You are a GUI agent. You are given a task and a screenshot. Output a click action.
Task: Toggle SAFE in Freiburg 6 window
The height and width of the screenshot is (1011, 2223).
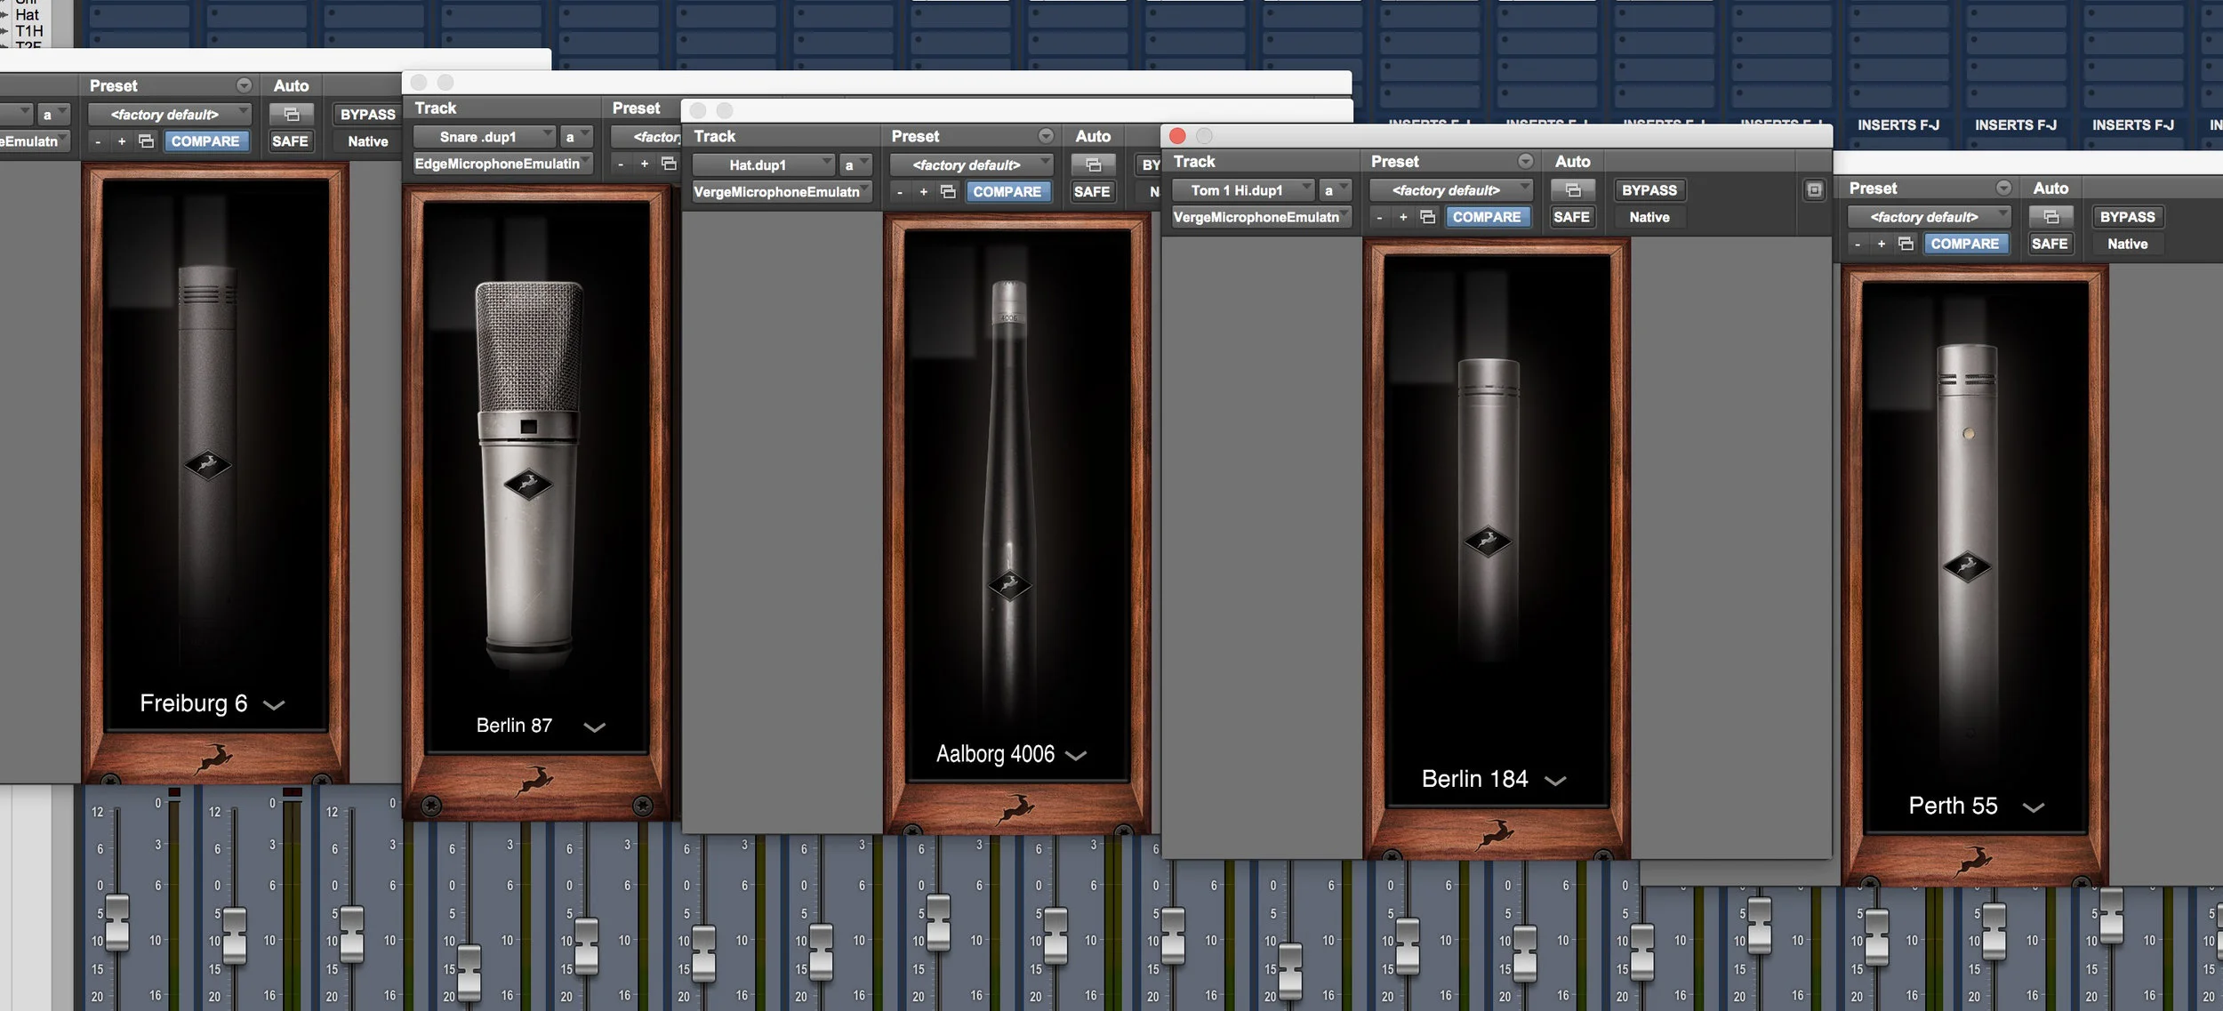290,140
